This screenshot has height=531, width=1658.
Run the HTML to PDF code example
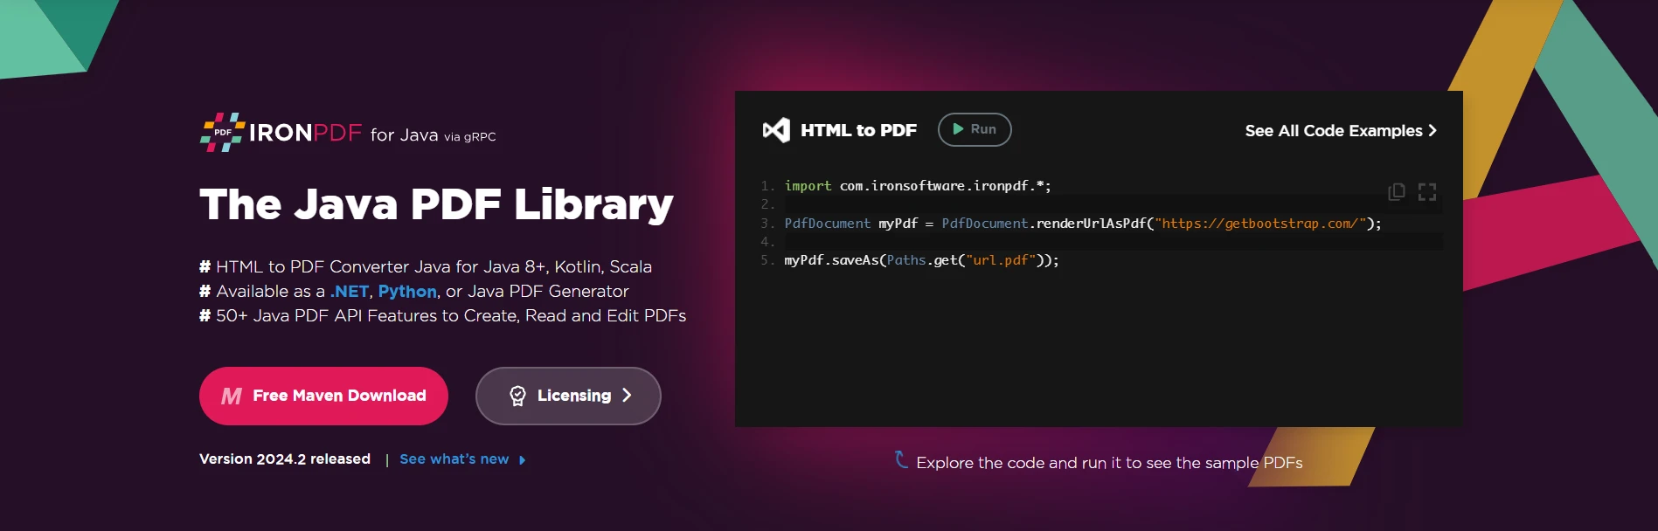pyautogui.click(x=975, y=129)
